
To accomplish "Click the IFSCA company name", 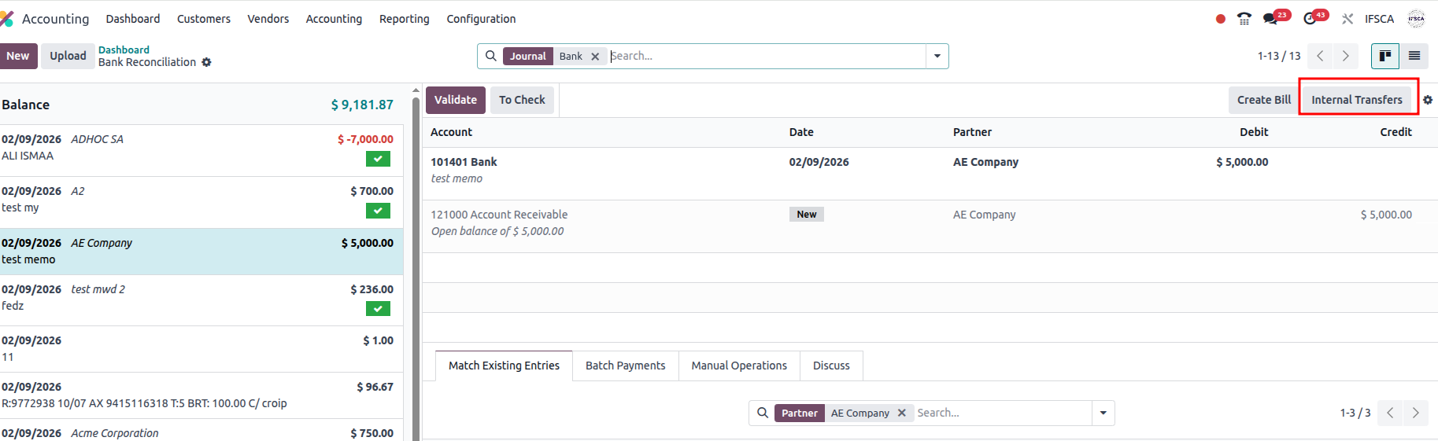I will coord(1379,19).
